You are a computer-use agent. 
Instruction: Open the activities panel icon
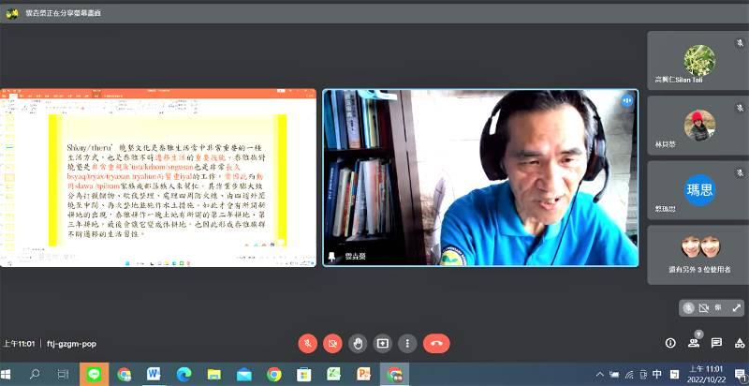tap(740, 343)
